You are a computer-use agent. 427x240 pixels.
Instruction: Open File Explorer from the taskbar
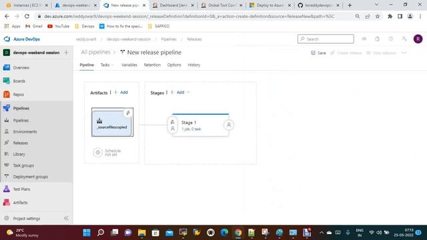pos(142,233)
